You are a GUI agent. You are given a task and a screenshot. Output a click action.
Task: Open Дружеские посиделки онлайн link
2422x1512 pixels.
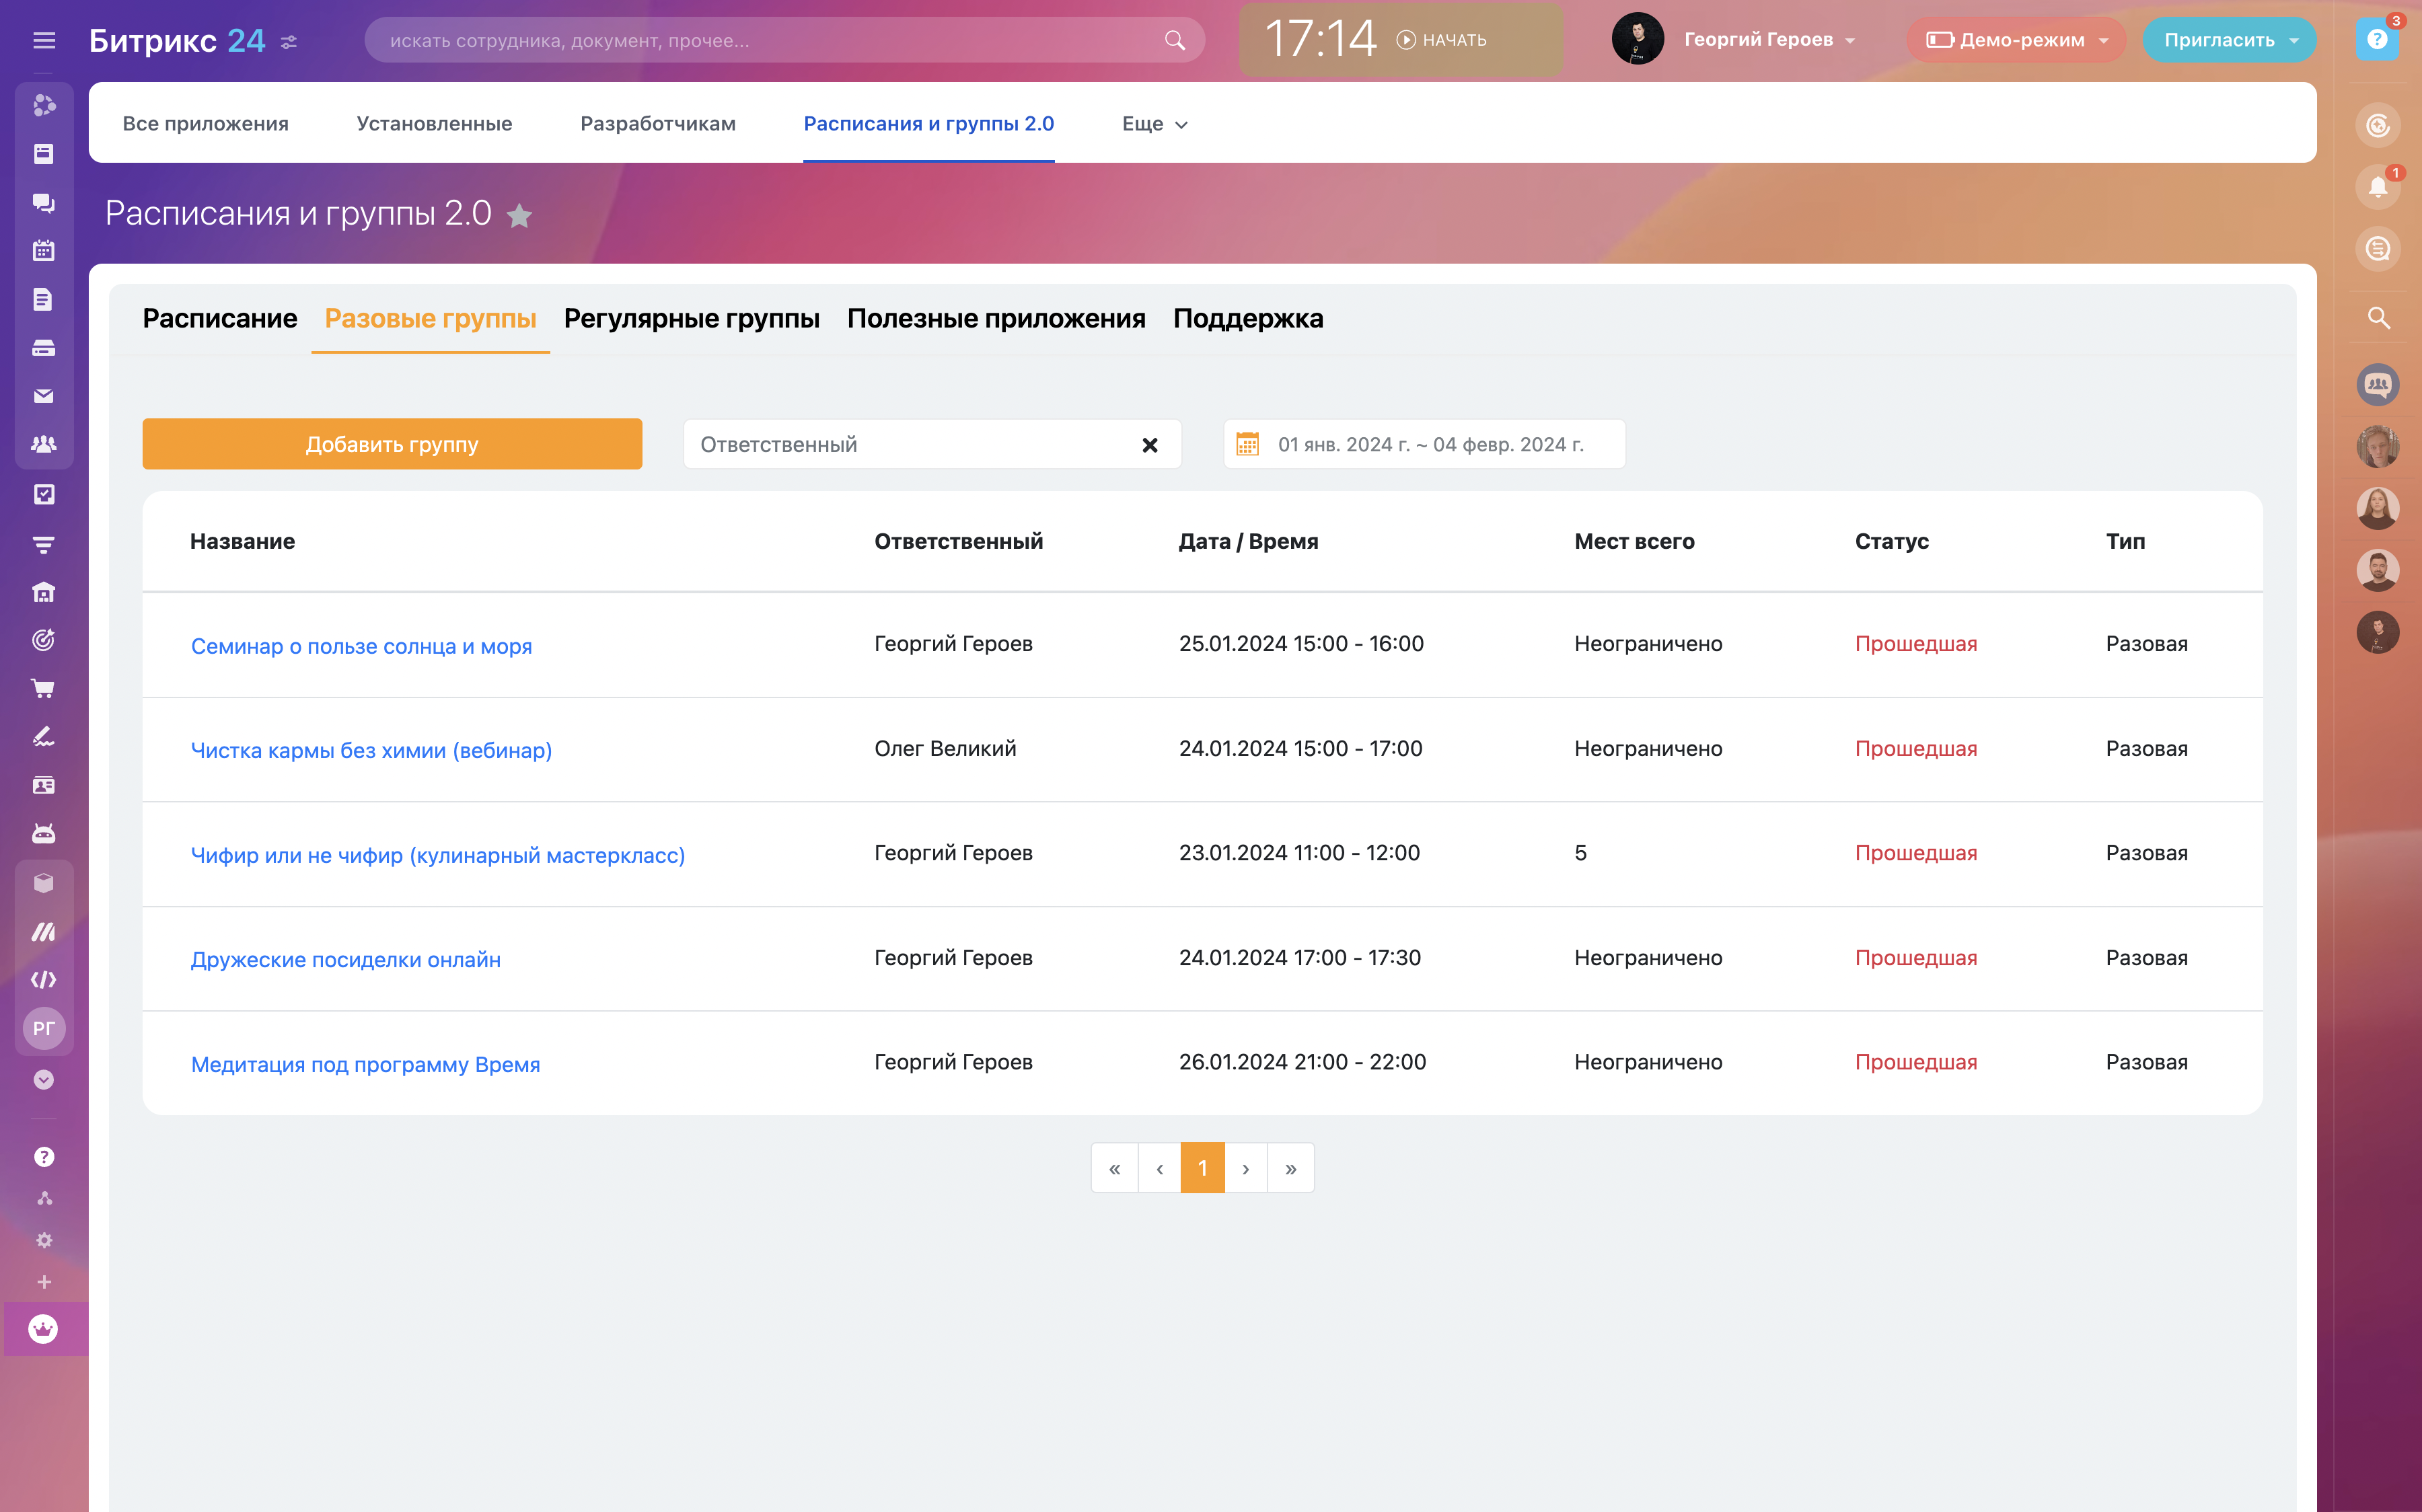coord(345,960)
